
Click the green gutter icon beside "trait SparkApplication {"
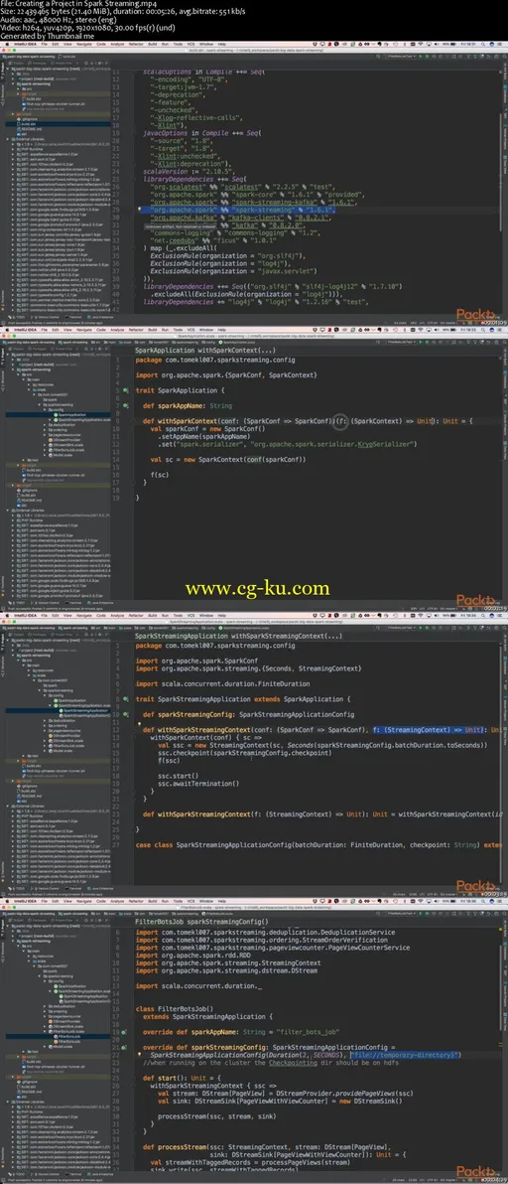126,389
